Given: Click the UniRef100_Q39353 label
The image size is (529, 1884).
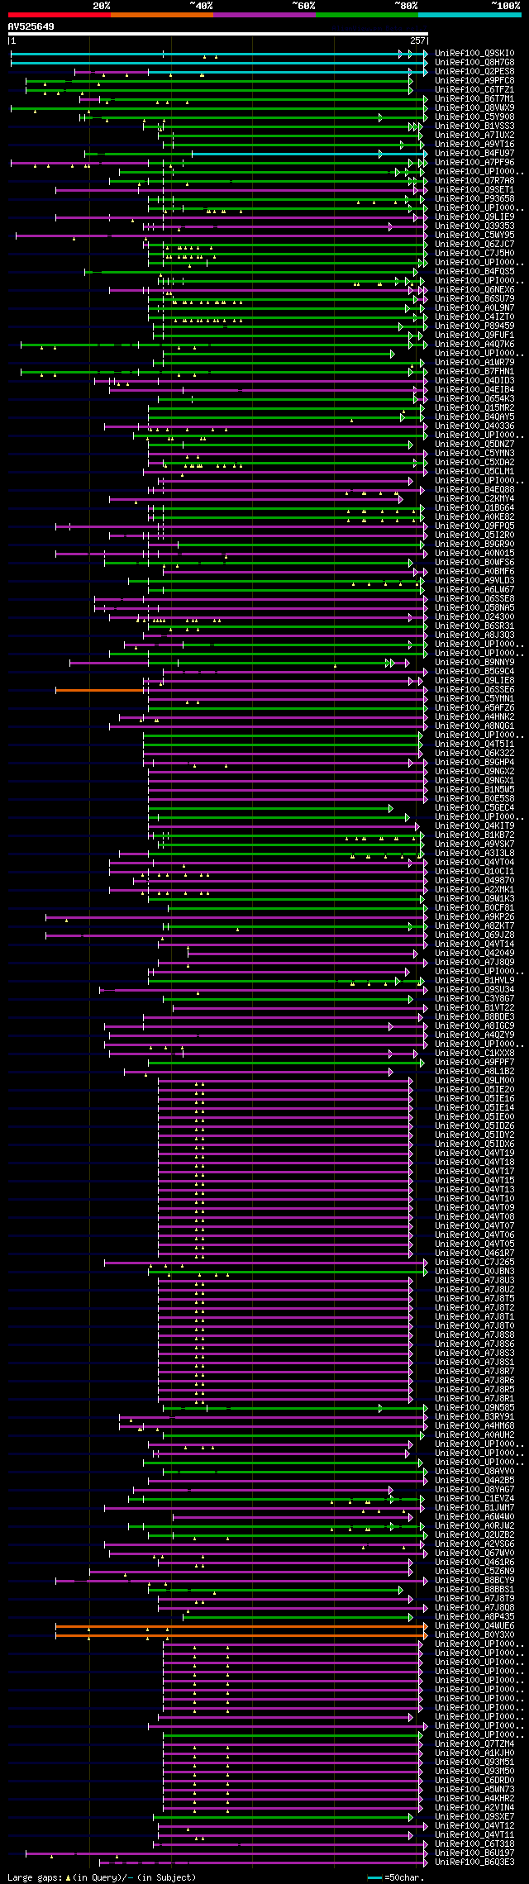Looking at the screenshot, I should [x=474, y=226].
